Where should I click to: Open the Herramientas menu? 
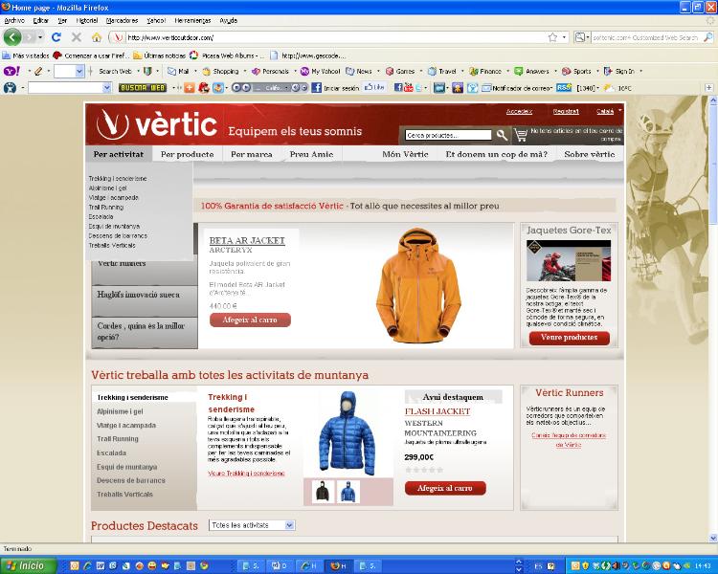192,21
